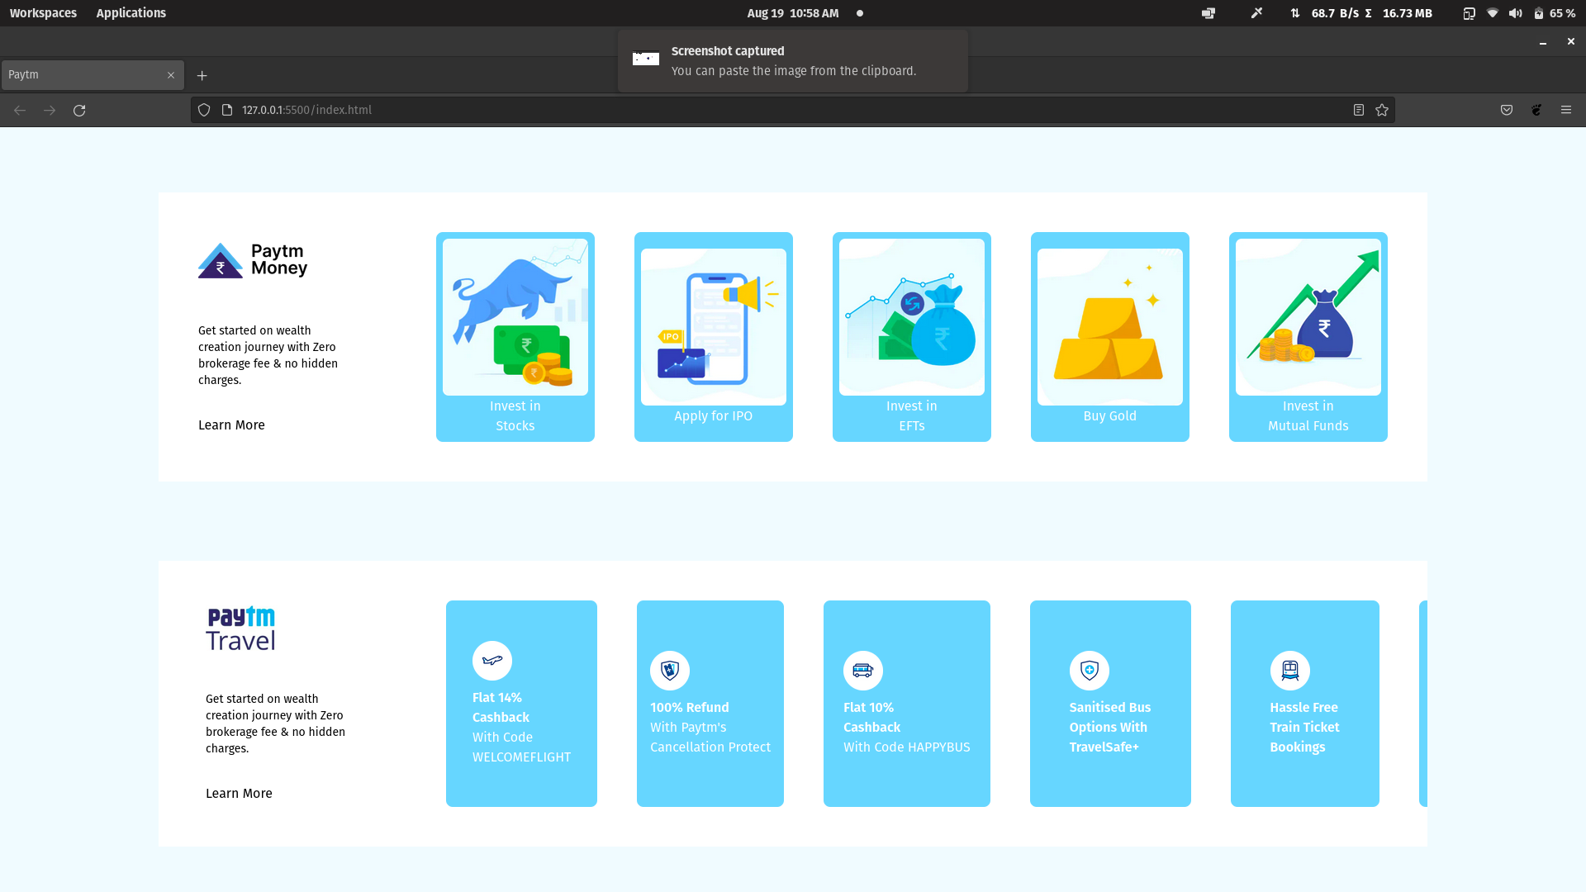Switch to the Paytm browser tab
The image size is (1586, 892).
pos(83,74)
